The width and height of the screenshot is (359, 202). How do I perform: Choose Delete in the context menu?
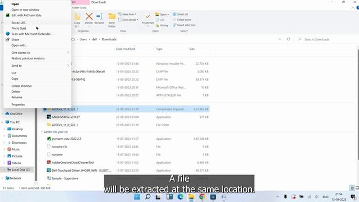tap(37, 91)
